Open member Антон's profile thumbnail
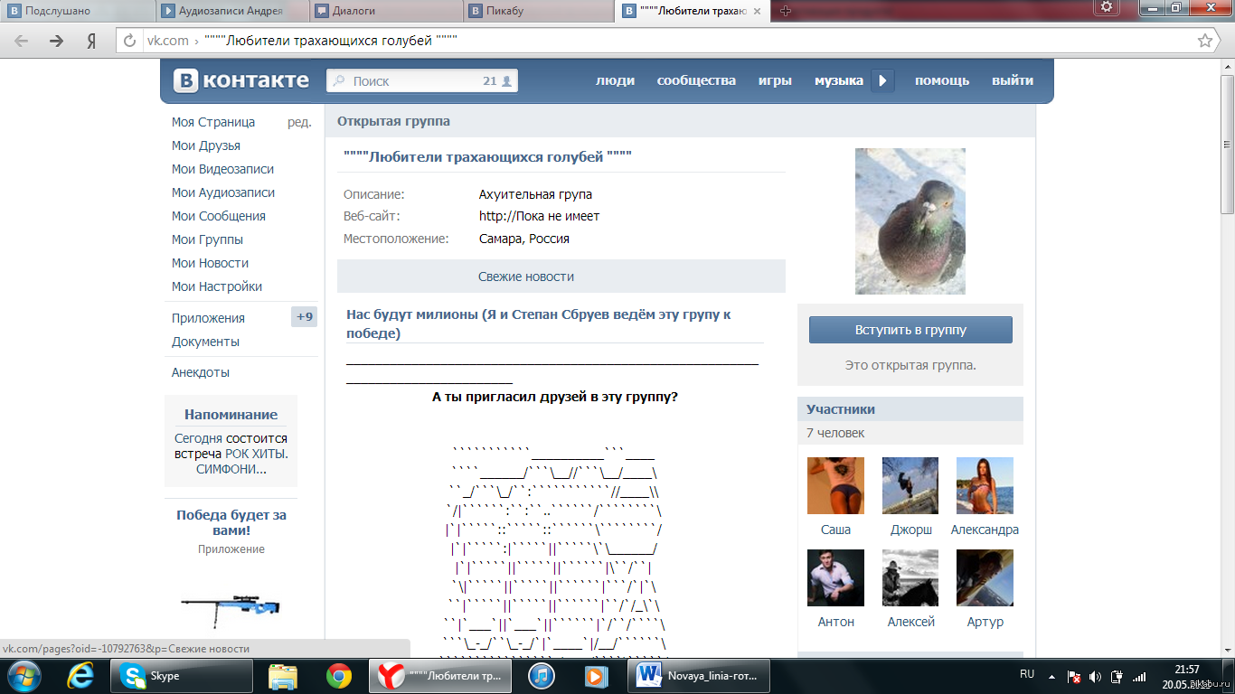Screen dimensions: 1235x694 point(835,578)
